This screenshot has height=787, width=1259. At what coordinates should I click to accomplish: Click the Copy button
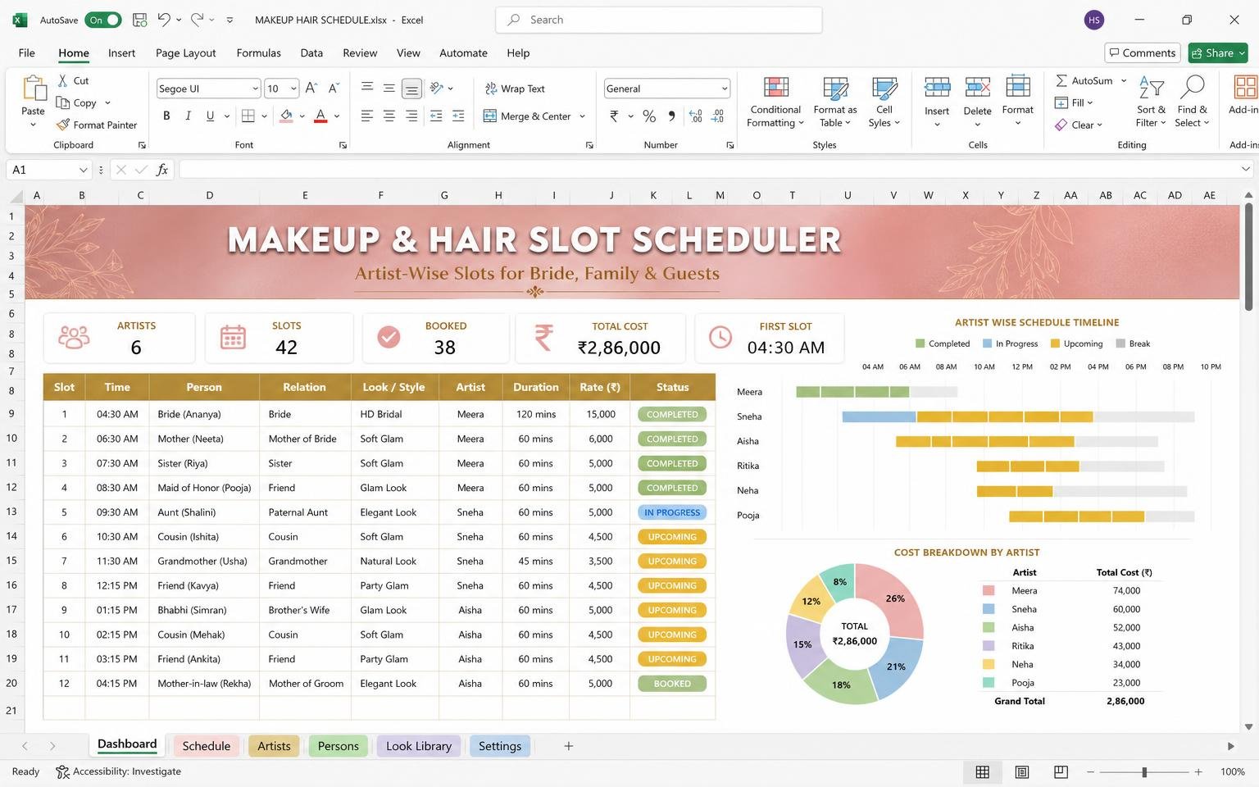(x=75, y=102)
